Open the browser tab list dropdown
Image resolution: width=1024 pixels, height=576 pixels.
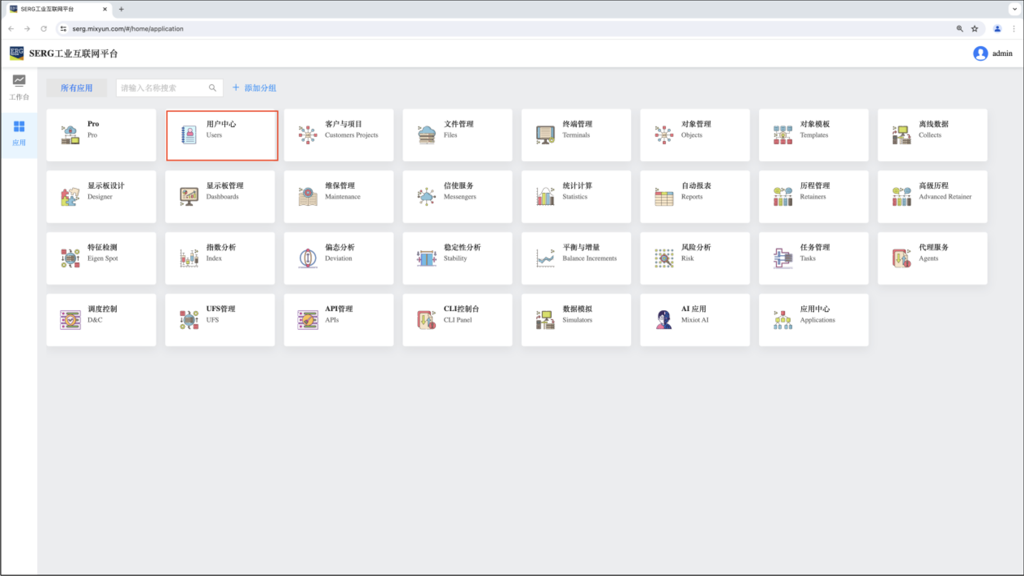pos(1015,9)
